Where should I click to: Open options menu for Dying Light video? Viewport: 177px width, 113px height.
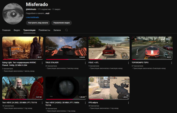pyautogui.click(x=42, y=63)
